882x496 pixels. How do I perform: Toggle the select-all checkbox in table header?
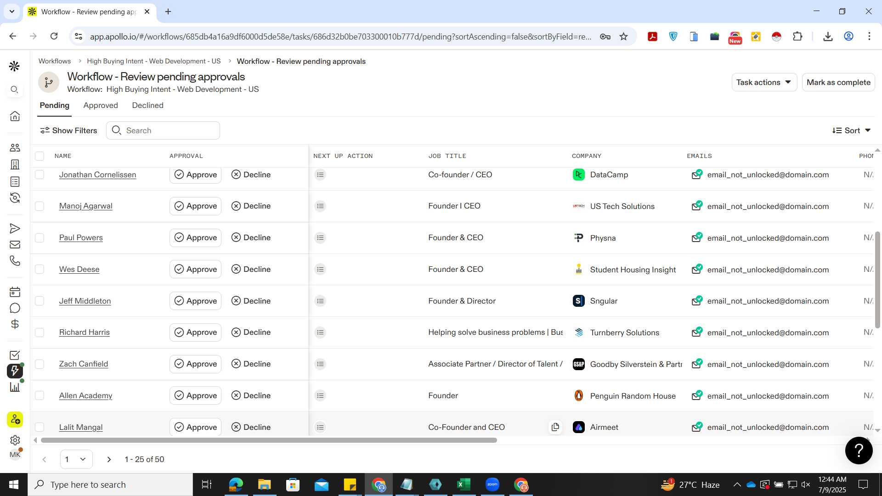(40, 156)
